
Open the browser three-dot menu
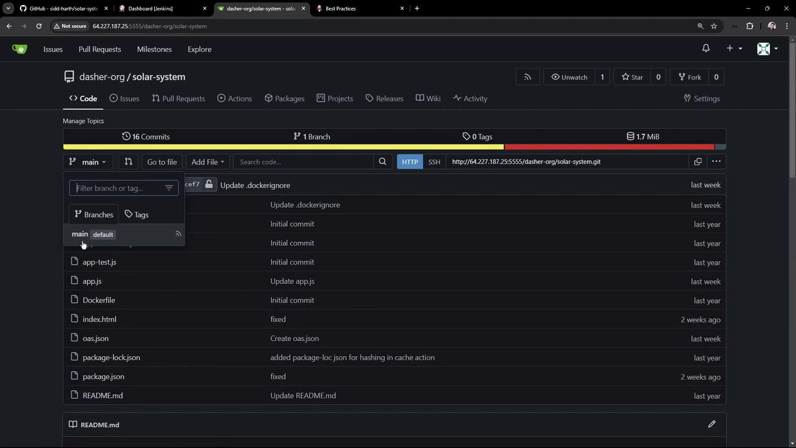[787, 26]
